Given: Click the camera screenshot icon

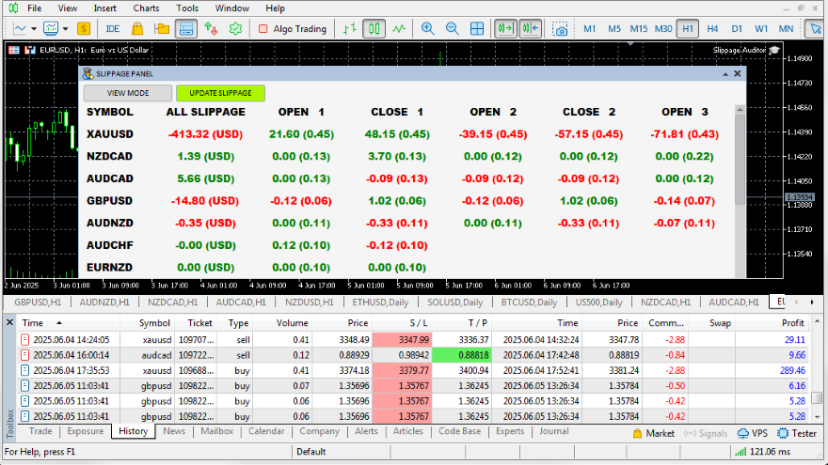Looking at the screenshot, I should (x=560, y=29).
